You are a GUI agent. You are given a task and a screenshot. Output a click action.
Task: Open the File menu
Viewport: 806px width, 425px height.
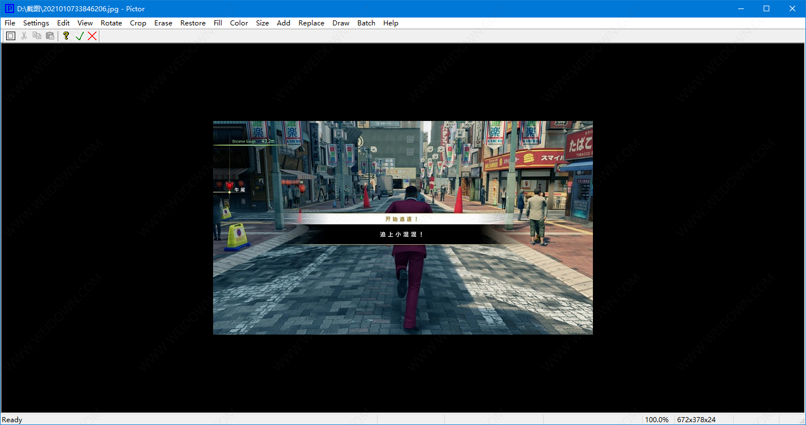pyautogui.click(x=10, y=23)
